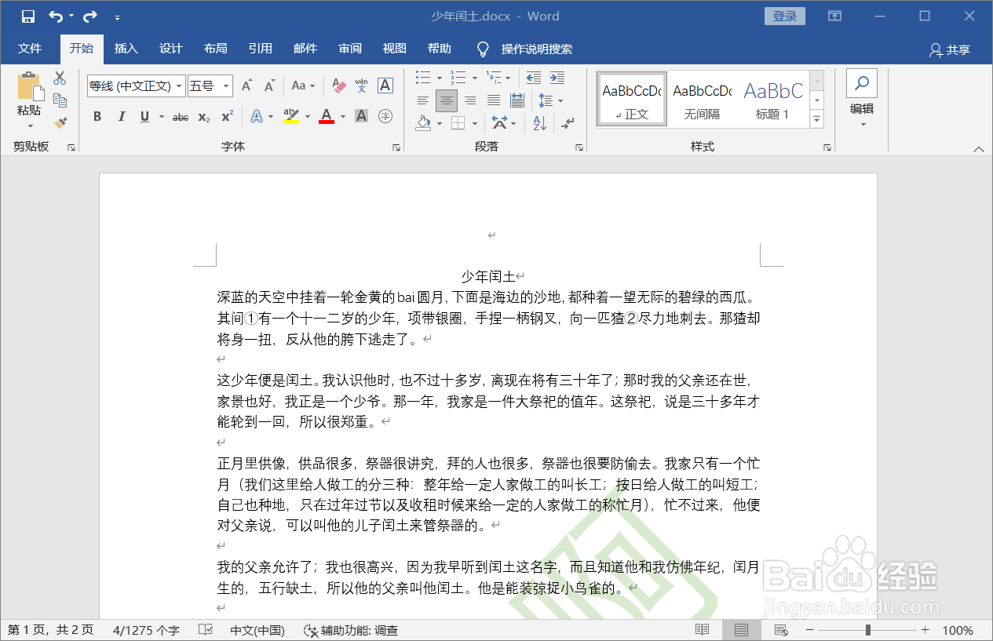This screenshot has width=993, height=641.
Task: Click the 操作说明搜索 search box
Action: (537, 49)
